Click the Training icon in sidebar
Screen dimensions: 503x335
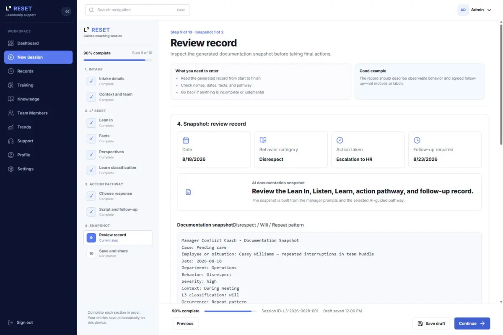click(10, 85)
